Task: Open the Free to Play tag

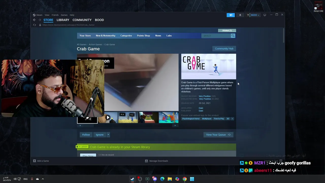Action: click(x=219, y=119)
